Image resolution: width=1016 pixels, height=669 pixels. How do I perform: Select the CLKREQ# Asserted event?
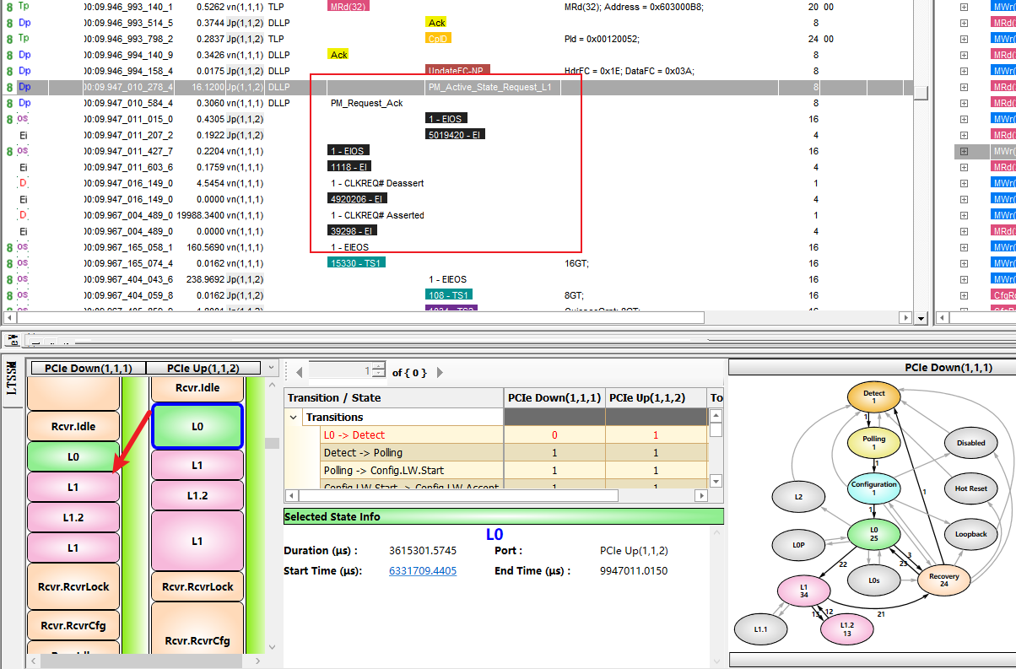coord(377,215)
